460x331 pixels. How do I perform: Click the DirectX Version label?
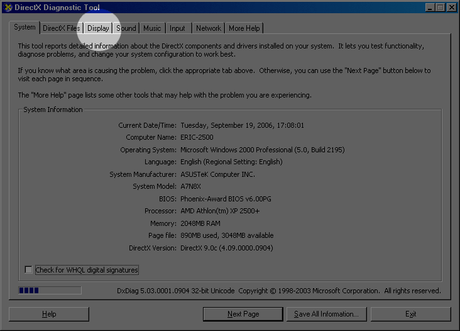coord(153,248)
